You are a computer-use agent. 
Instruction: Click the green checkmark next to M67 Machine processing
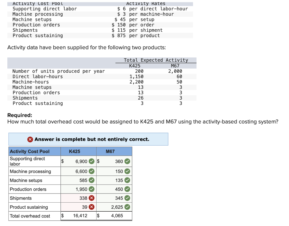[x=127, y=171]
